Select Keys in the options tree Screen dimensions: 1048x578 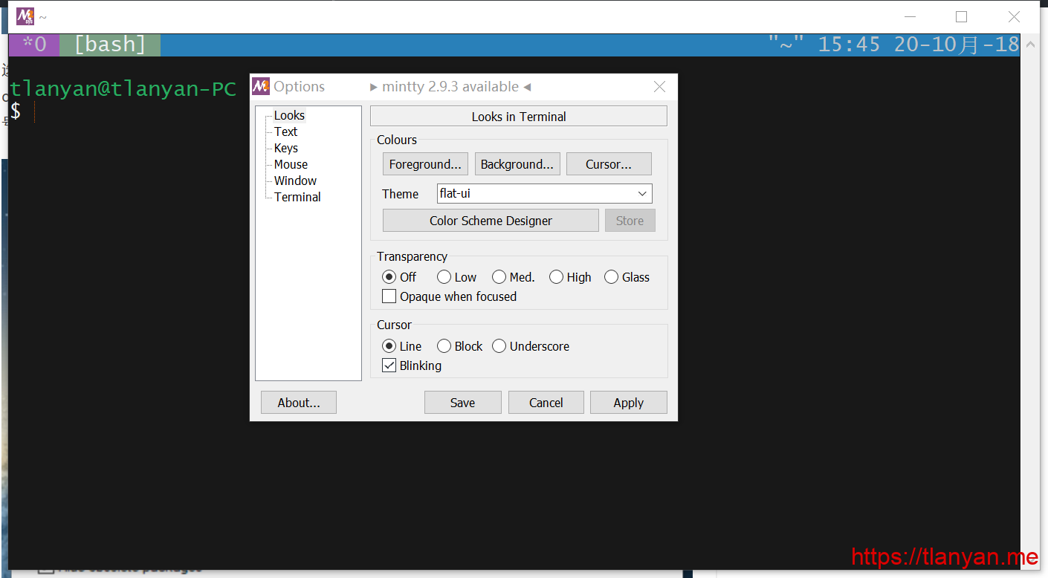[x=285, y=148]
